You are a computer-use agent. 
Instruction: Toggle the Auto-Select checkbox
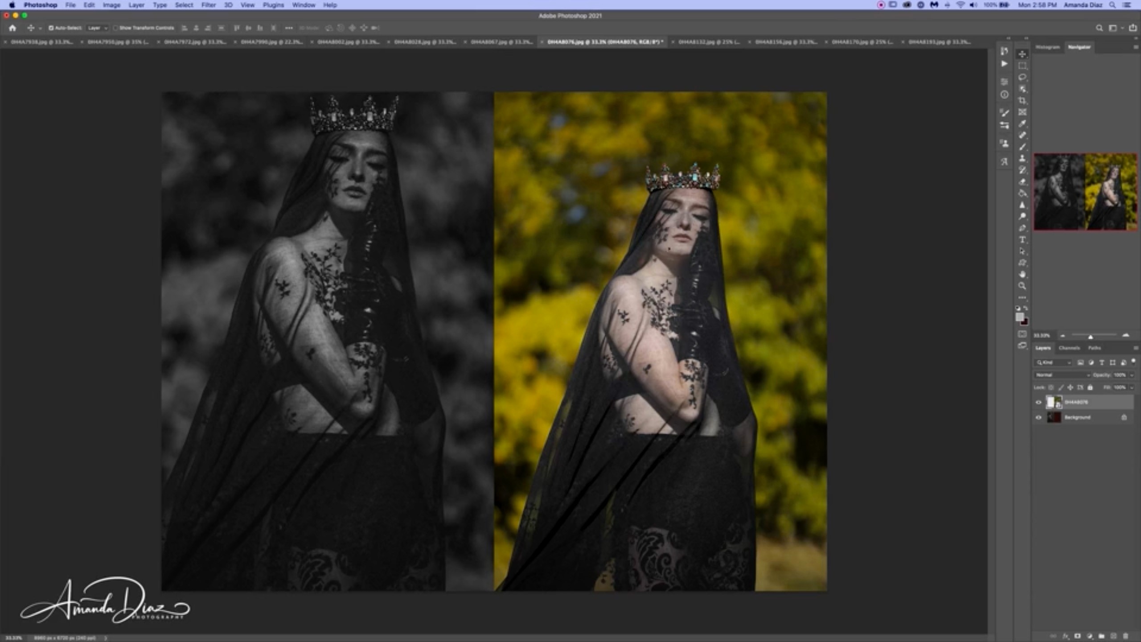pyautogui.click(x=51, y=28)
